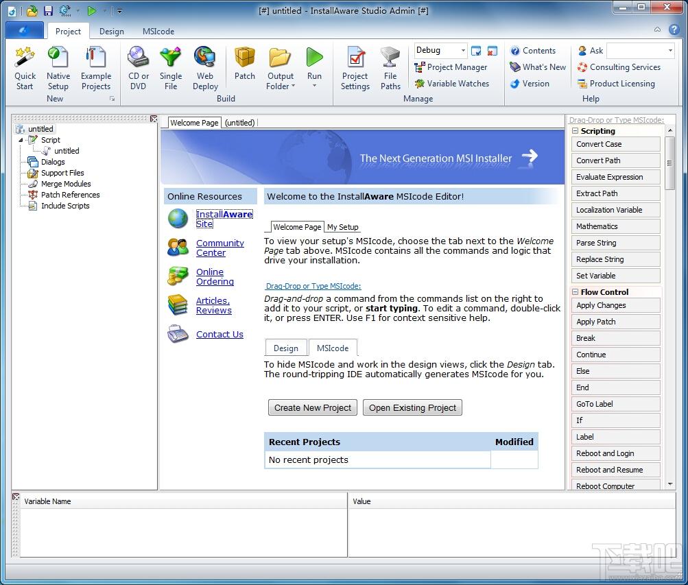Open the Contact Us link
688x585 pixels.
click(220, 334)
